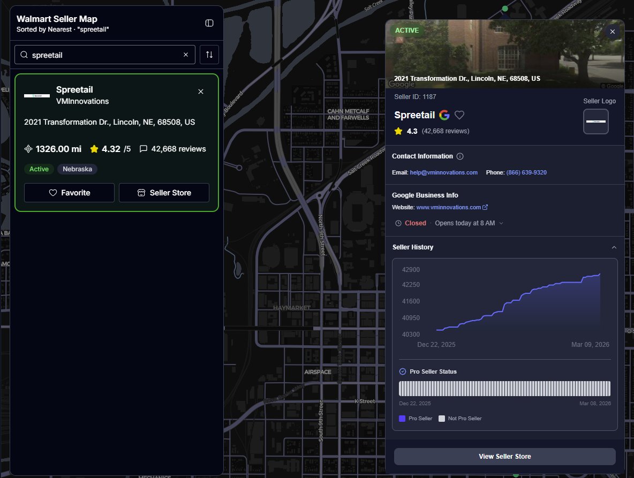Click the Google logo beside Spreetail
This screenshot has height=478, width=634.
click(444, 115)
